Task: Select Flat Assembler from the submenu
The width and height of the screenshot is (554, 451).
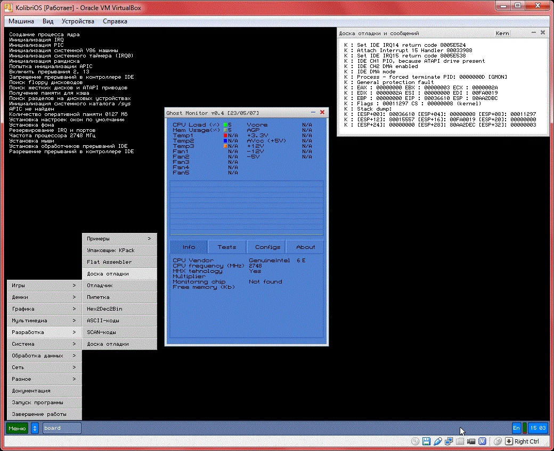Action: (119, 262)
